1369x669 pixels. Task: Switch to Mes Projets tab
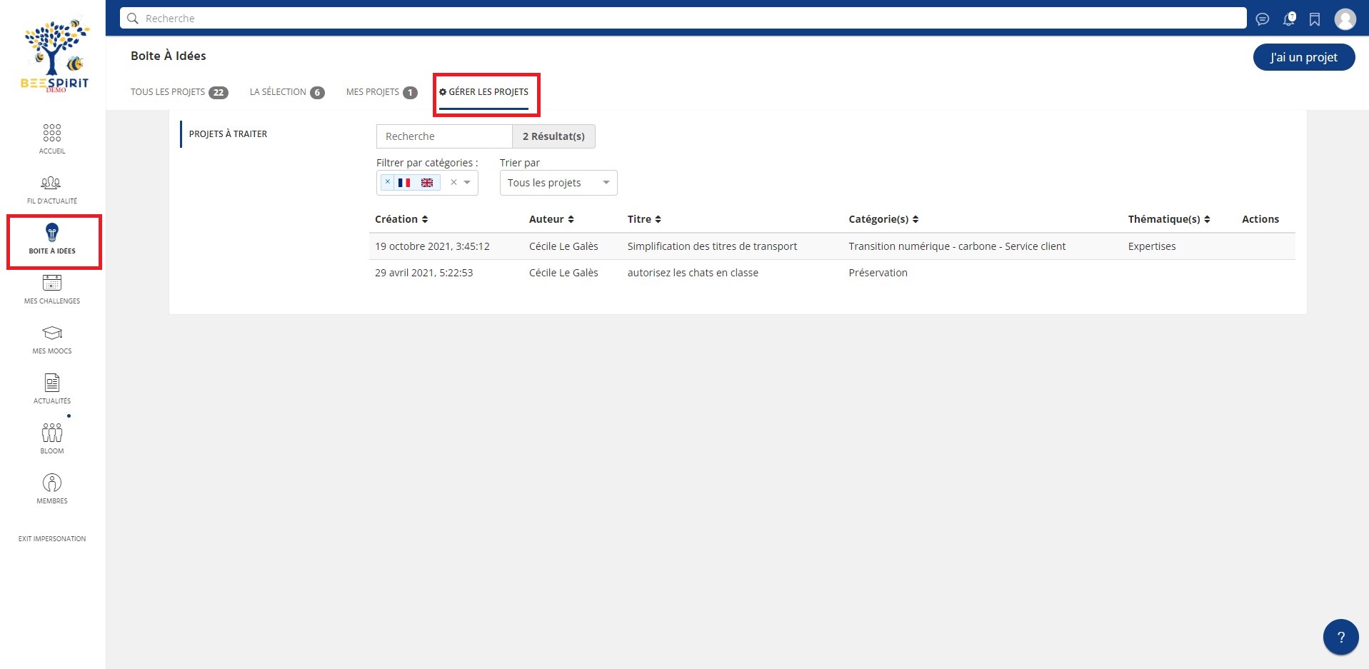[381, 92]
